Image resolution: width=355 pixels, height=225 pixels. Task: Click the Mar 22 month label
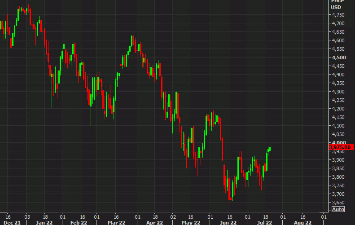click(x=116, y=223)
